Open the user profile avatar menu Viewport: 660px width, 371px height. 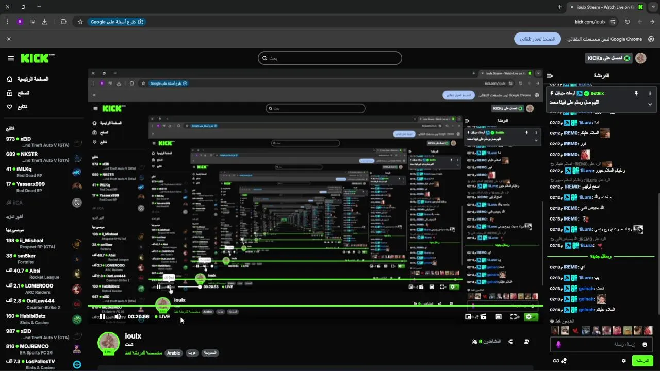[x=641, y=58]
